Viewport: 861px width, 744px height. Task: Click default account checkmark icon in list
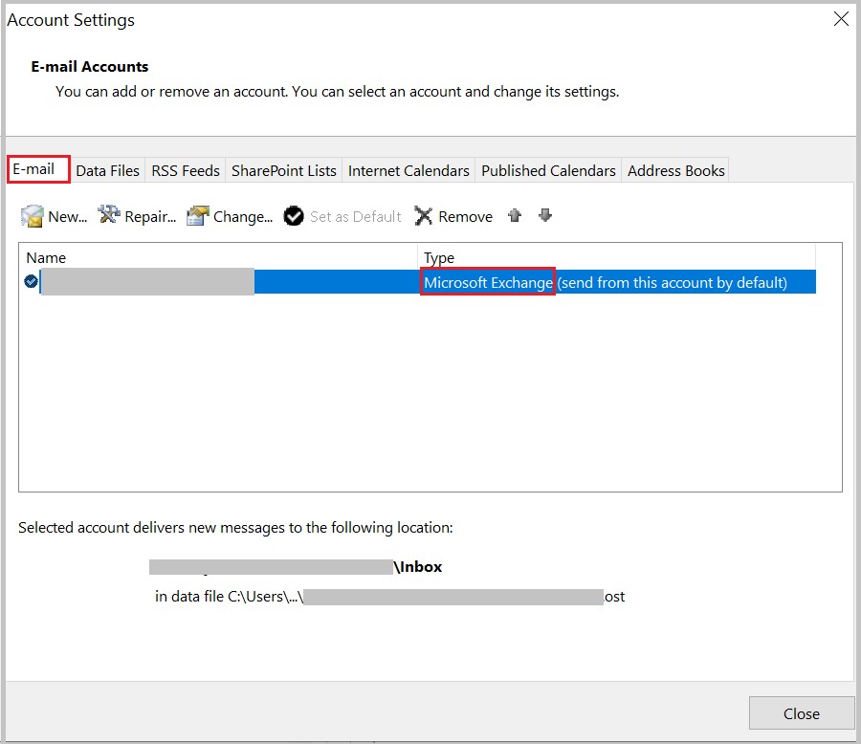coord(31,282)
